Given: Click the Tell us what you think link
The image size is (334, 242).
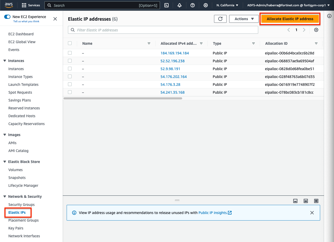Looking at the screenshot, I should tap(26, 21).
